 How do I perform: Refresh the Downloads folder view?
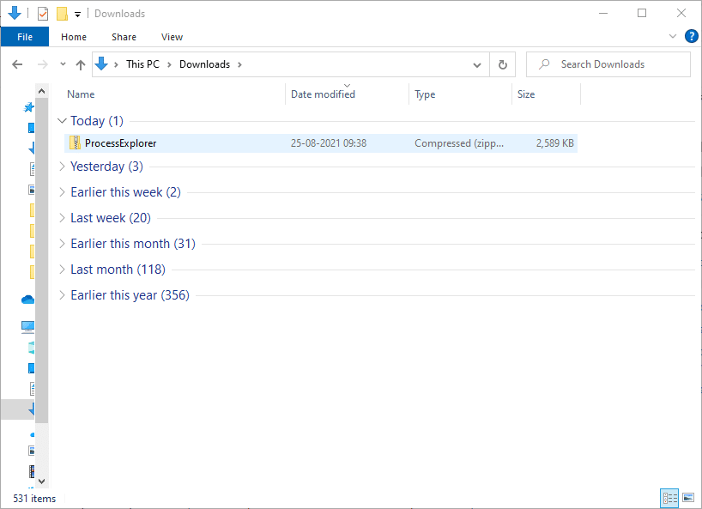[x=503, y=64]
